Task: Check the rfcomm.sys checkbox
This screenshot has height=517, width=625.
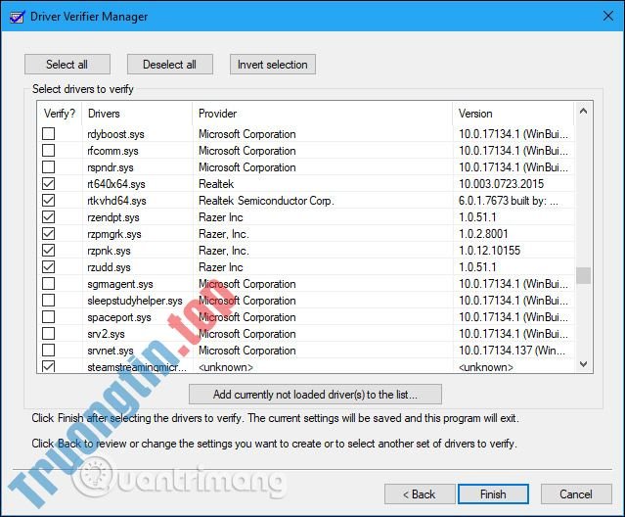Action: [x=49, y=151]
